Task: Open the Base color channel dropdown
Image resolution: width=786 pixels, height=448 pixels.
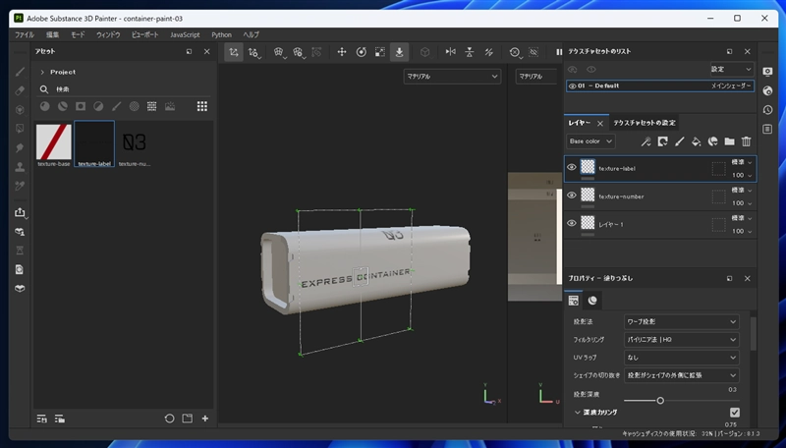Action: pos(590,141)
